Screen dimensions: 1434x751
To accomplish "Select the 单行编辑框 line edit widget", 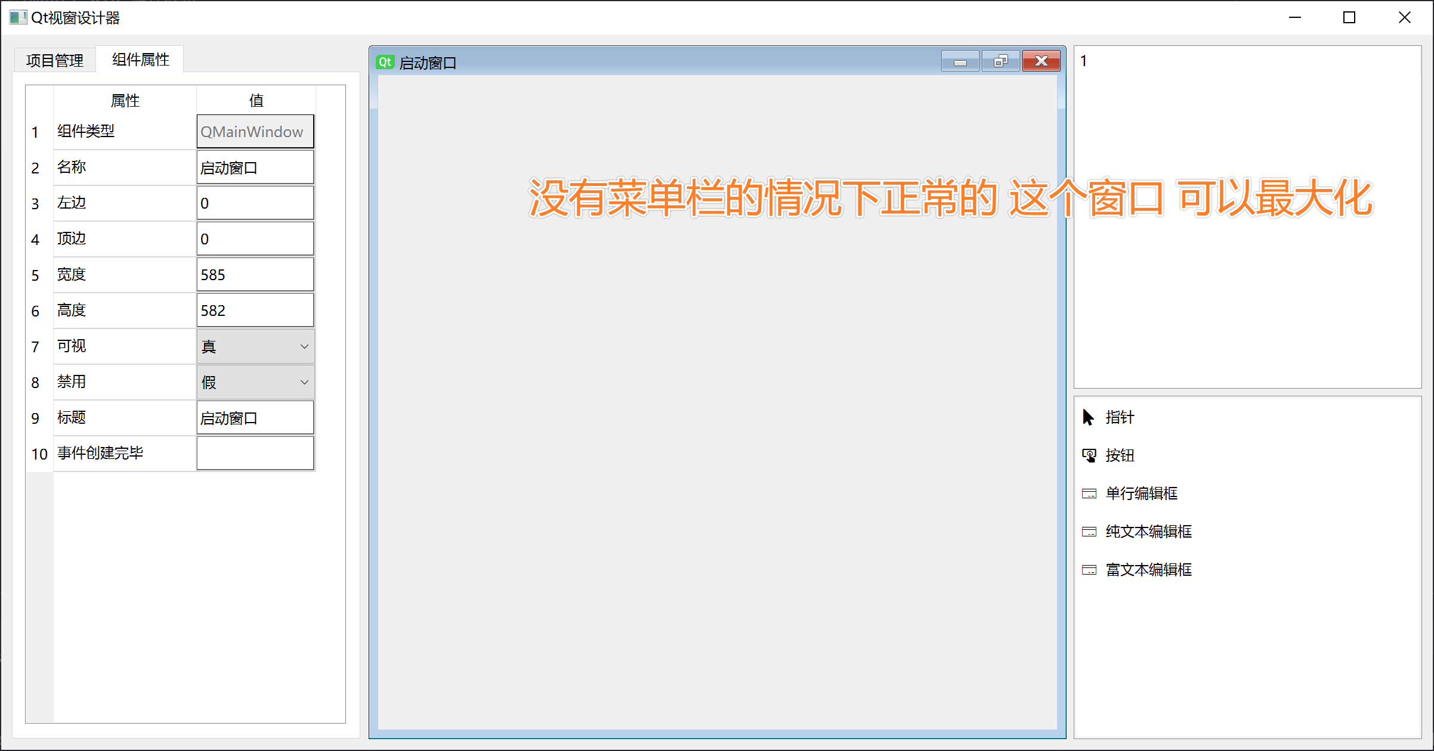I will pos(1141,494).
